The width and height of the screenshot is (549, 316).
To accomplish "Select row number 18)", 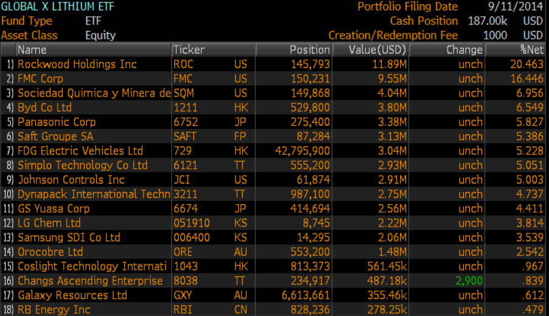I will 9,309.
